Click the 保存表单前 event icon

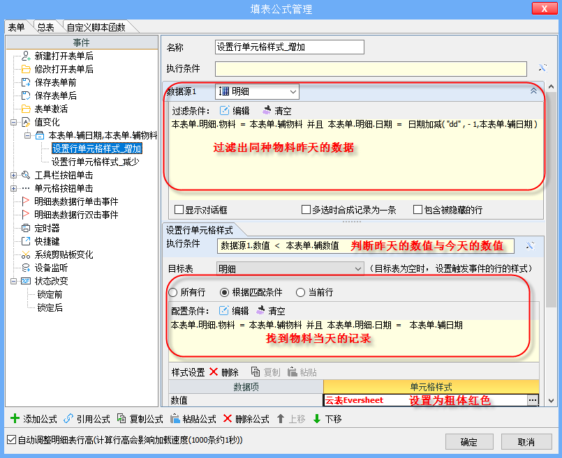pyautogui.click(x=26, y=82)
